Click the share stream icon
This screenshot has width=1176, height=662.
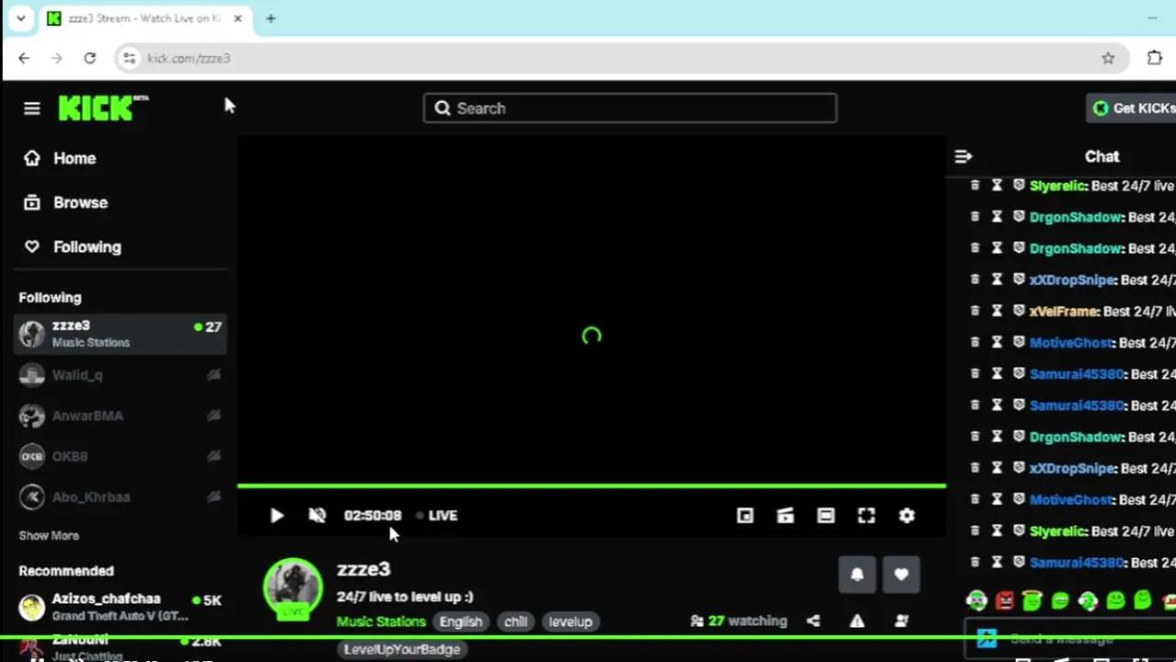[x=813, y=622]
